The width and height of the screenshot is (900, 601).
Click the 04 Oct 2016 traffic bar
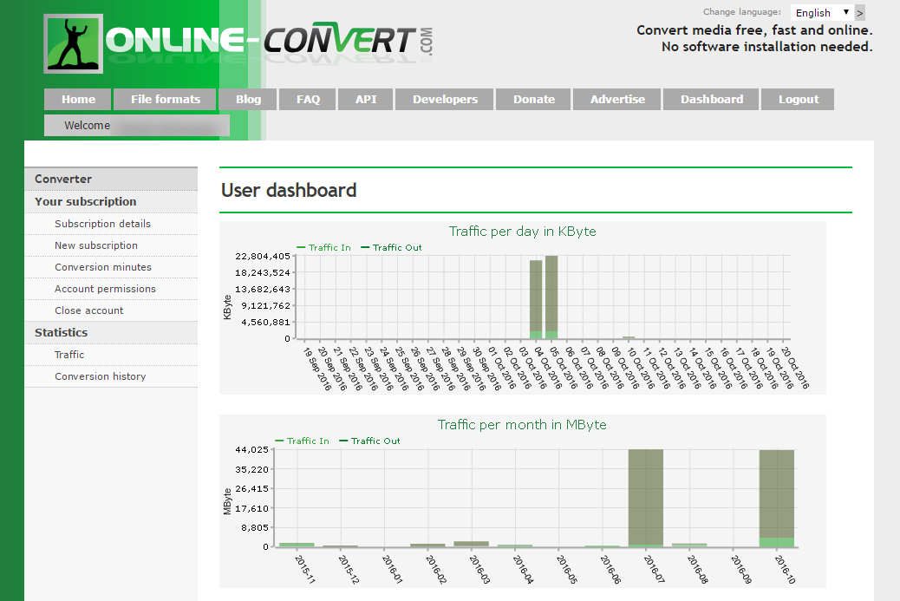(x=536, y=300)
